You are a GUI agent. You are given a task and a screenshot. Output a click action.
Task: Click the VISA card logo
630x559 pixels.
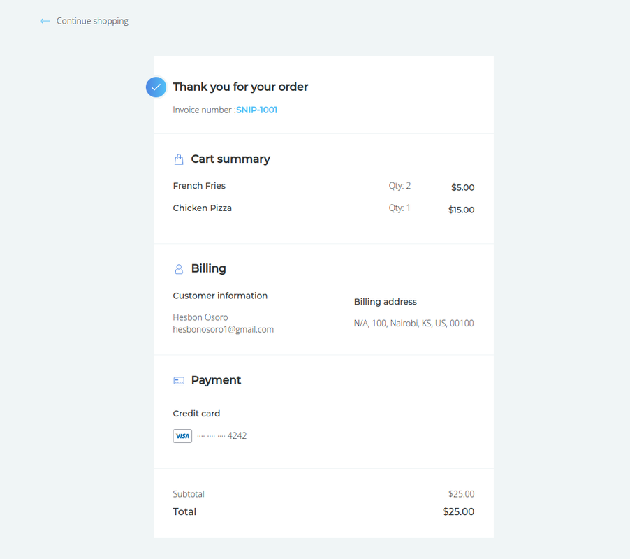click(x=182, y=436)
